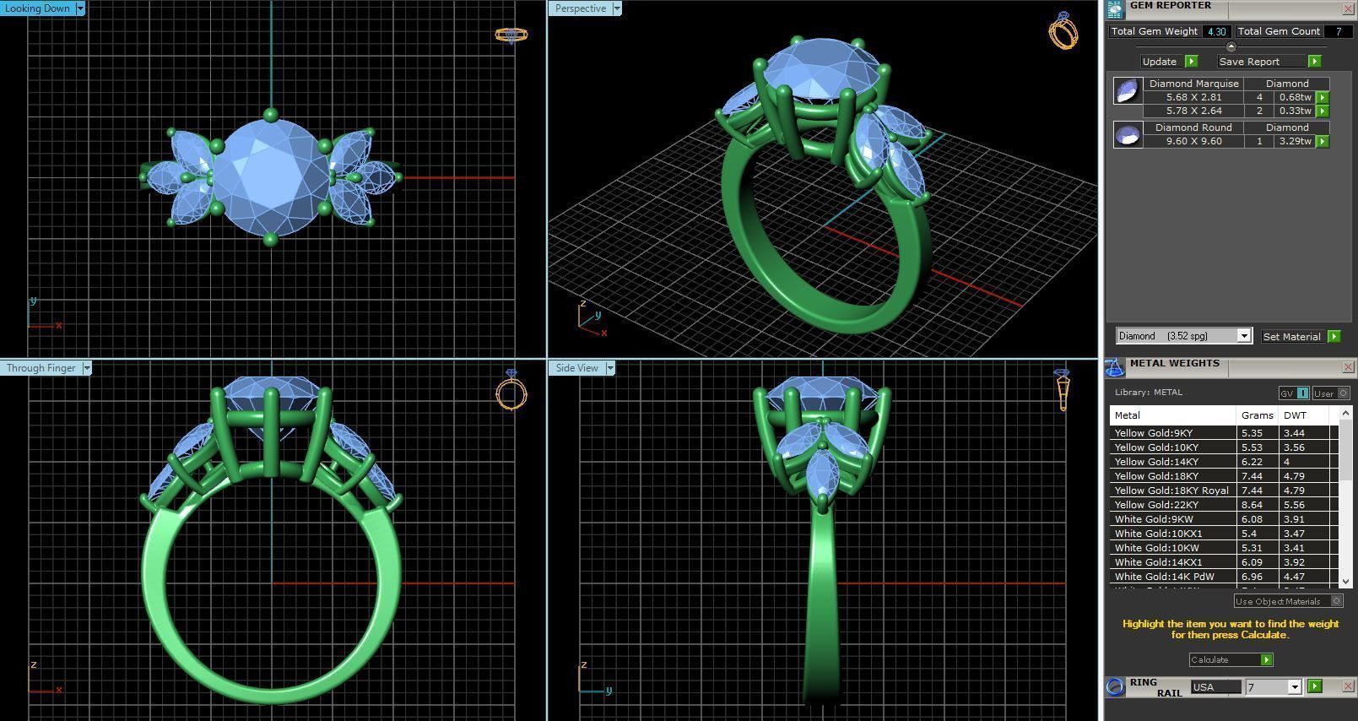Select the White Gold:10KX1 row
The height and width of the screenshot is (721, 1358).
click(1224, 534)
